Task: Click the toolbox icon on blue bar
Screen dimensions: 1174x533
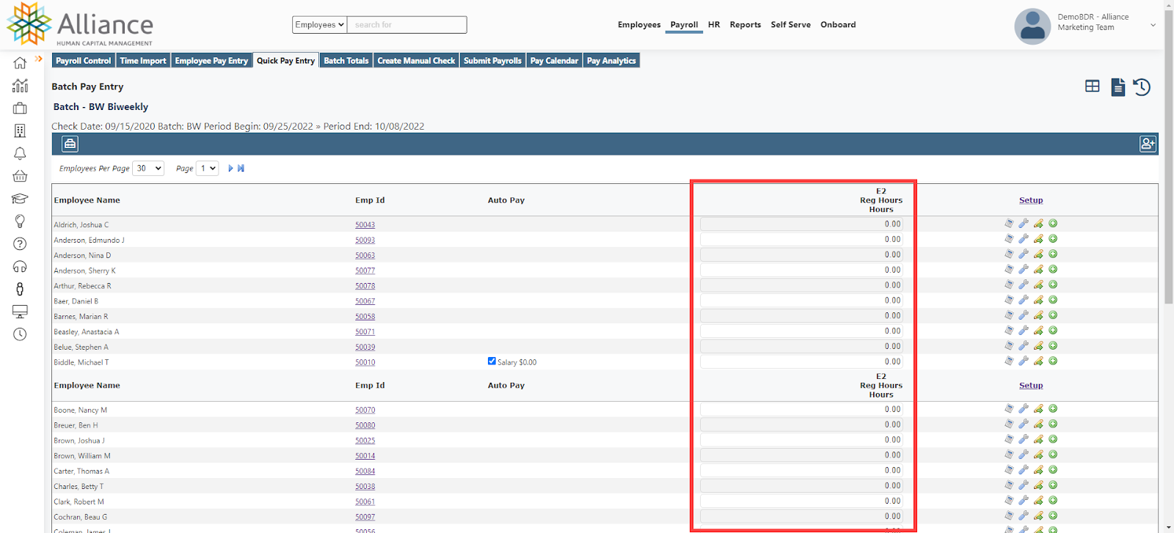Action: (70, 144)
